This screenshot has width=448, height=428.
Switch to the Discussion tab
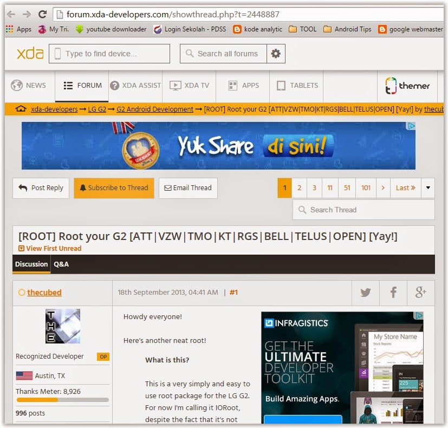pos(31,264)
